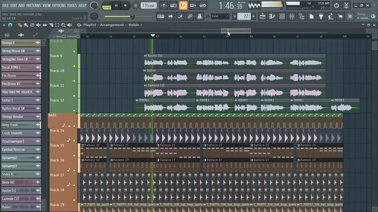Screen dimensions: 378x212
Task: Select Strings F in the picker list
Action: pyautogui.click(x=21, y=43)
